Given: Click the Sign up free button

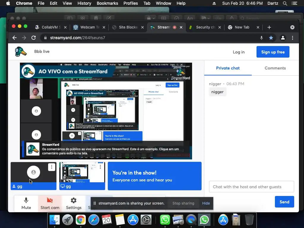Looking at the screenshot, I should point(273,52).
